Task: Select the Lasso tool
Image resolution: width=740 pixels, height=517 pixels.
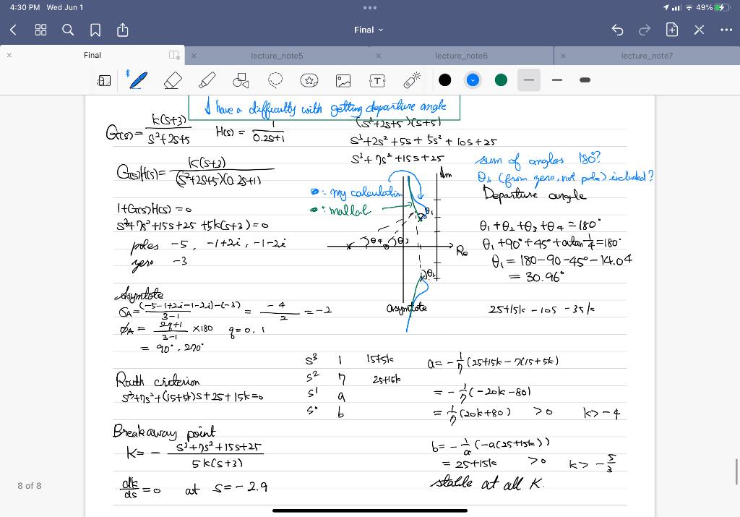Action: 275,80
